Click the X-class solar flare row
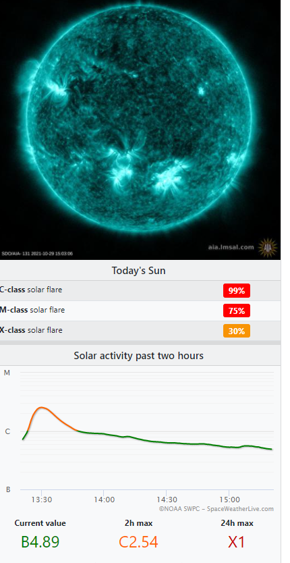 140,331
